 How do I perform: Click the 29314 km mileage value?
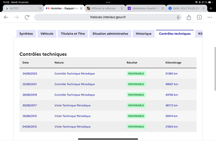[x=171, y=116]
